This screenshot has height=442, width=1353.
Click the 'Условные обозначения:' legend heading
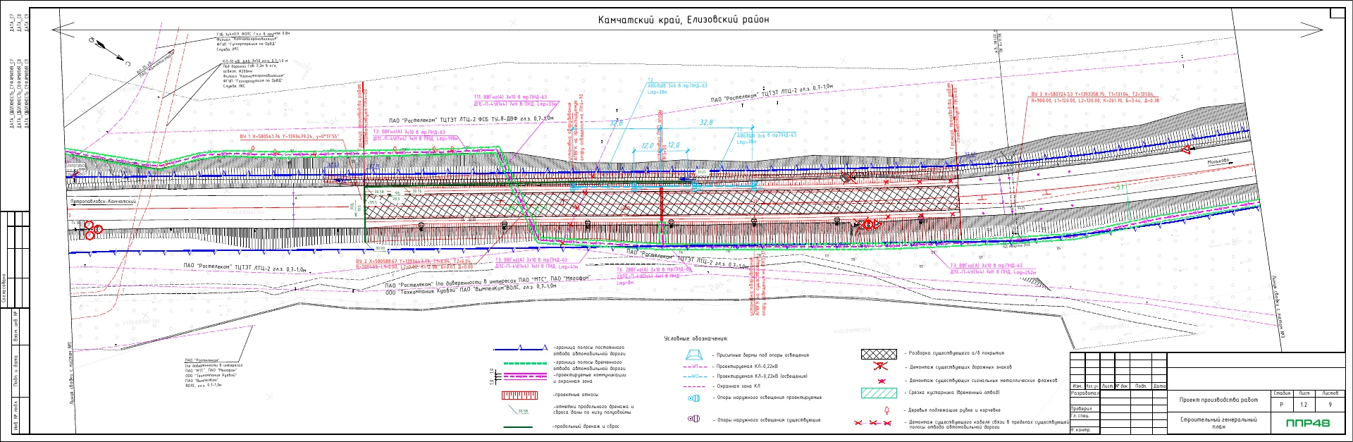696,338
